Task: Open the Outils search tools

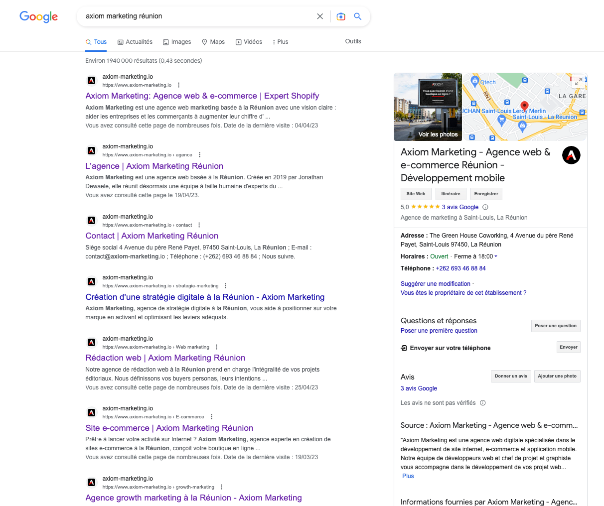Action: click(x=353, y=41)
